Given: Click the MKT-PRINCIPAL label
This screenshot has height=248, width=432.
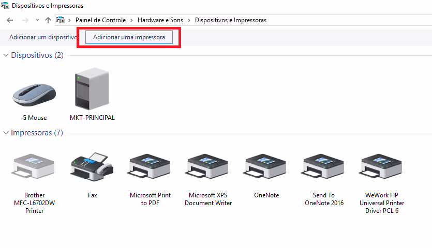Looking at the screenshot, I should pos(92,118).
